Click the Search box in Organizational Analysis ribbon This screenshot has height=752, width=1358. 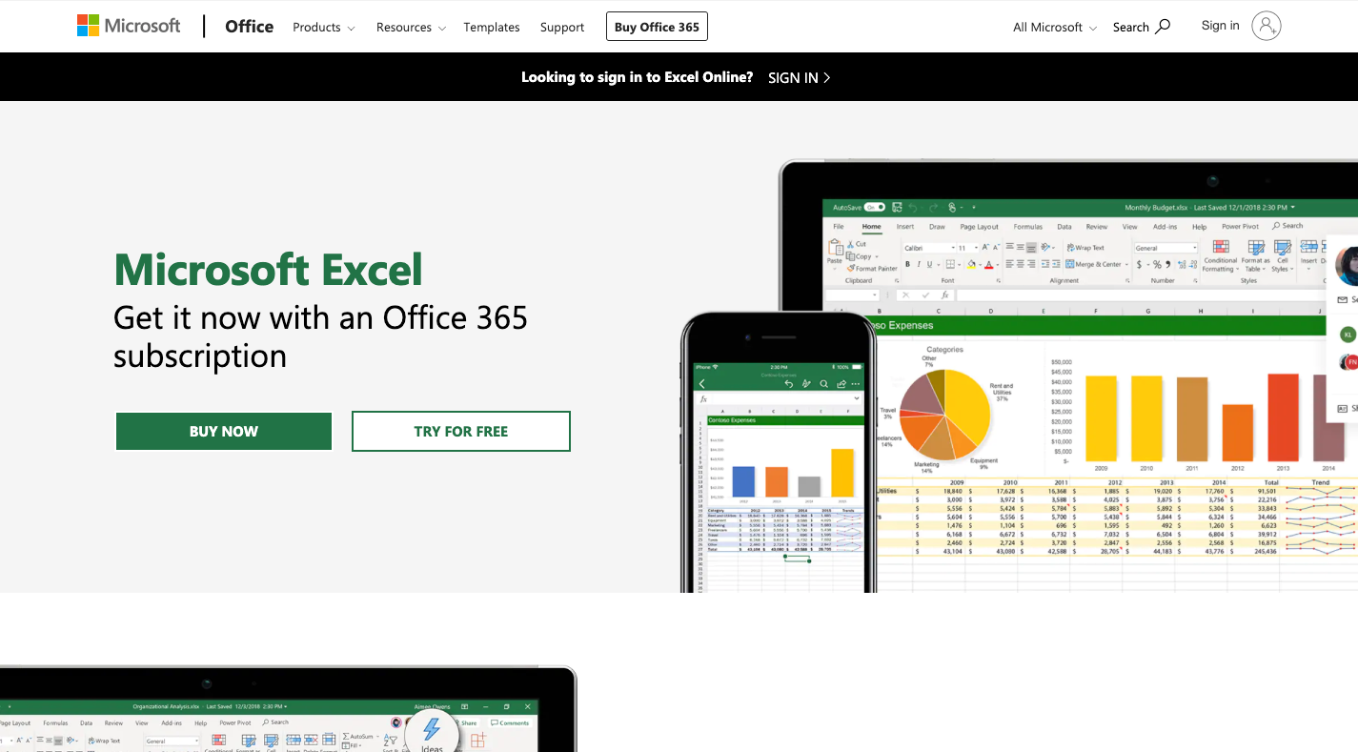tap(276, 722)
